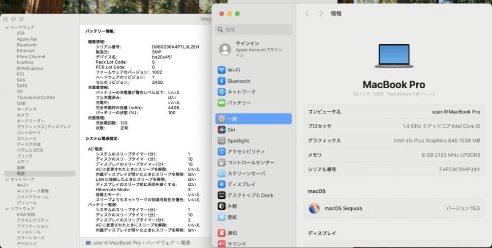Select Thunderbolt/USB4 tree item

click(x=36, y=98)
